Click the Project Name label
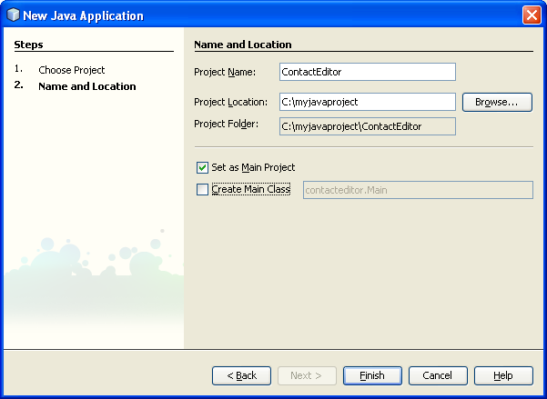The width and height of the screenshot is (547, 399). (x=225, y=72)
